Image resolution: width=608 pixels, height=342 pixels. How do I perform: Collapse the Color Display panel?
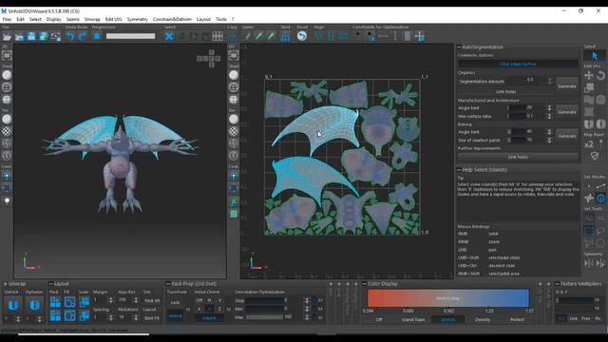pos(365,284)
